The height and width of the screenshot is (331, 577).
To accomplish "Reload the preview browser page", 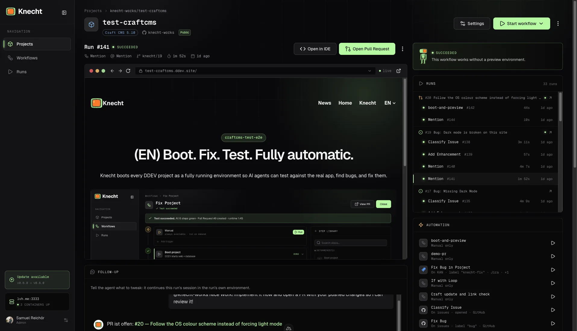I will click(128, 71).
